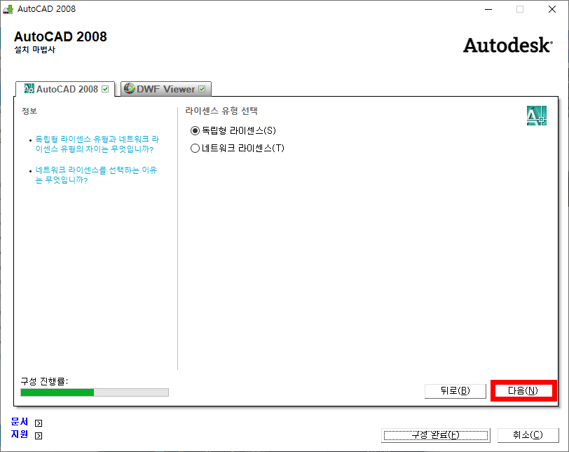This screenshot has height=452, width=569.
Task: Open the 문서 arrow icon
Action: coord(39,423)
